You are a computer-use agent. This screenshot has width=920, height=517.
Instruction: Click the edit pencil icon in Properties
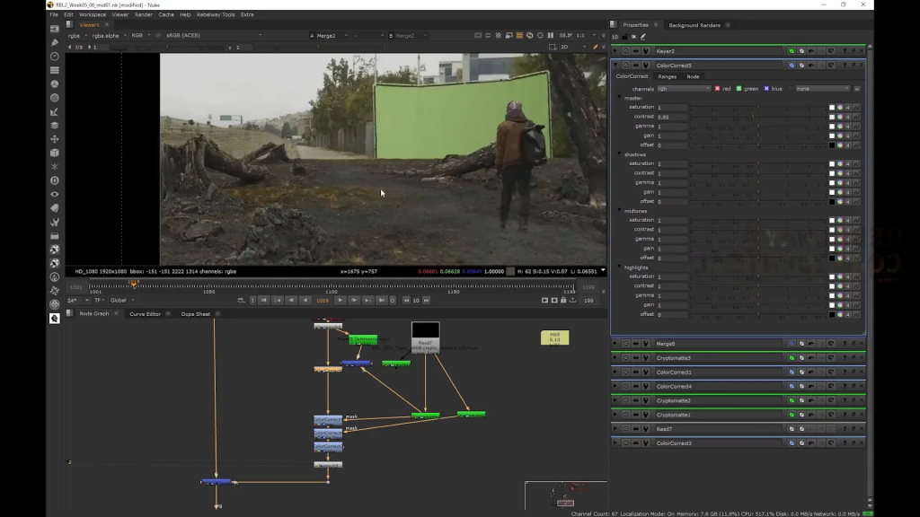click(x=643, y=36)
